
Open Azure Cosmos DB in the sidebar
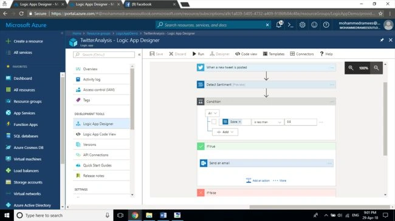29,148
